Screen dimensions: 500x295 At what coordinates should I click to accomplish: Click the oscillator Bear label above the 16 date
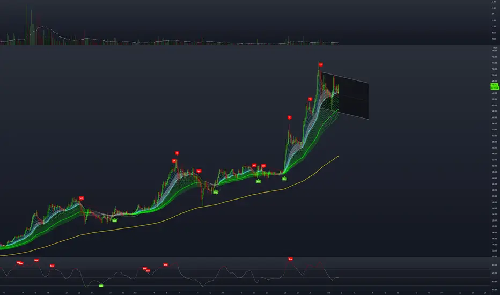(36, 260)
